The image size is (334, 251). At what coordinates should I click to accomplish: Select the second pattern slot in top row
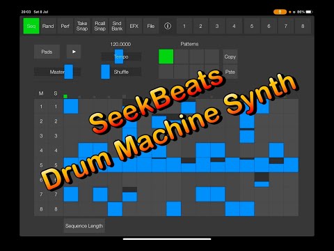click(181, 56)
